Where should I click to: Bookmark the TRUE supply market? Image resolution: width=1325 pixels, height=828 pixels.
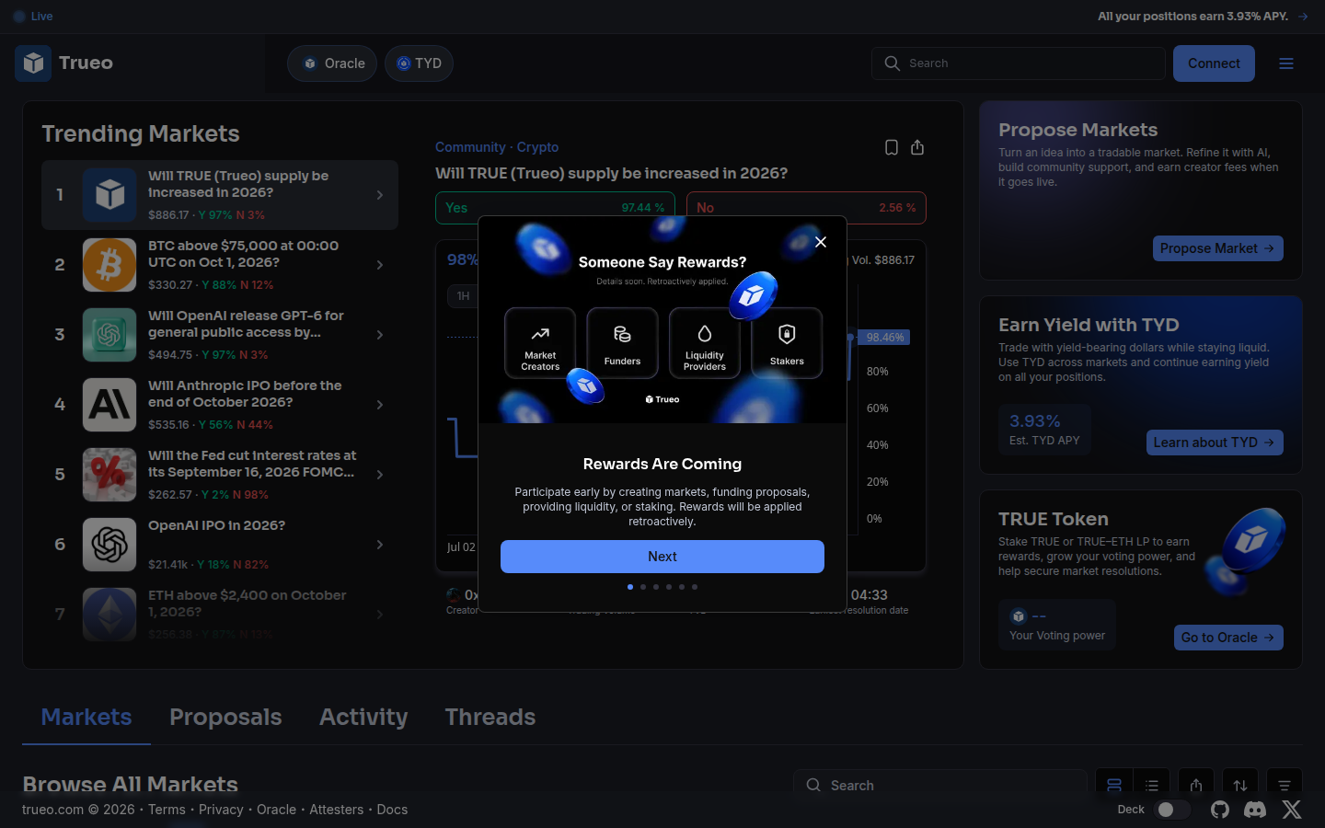click(892, 147)
